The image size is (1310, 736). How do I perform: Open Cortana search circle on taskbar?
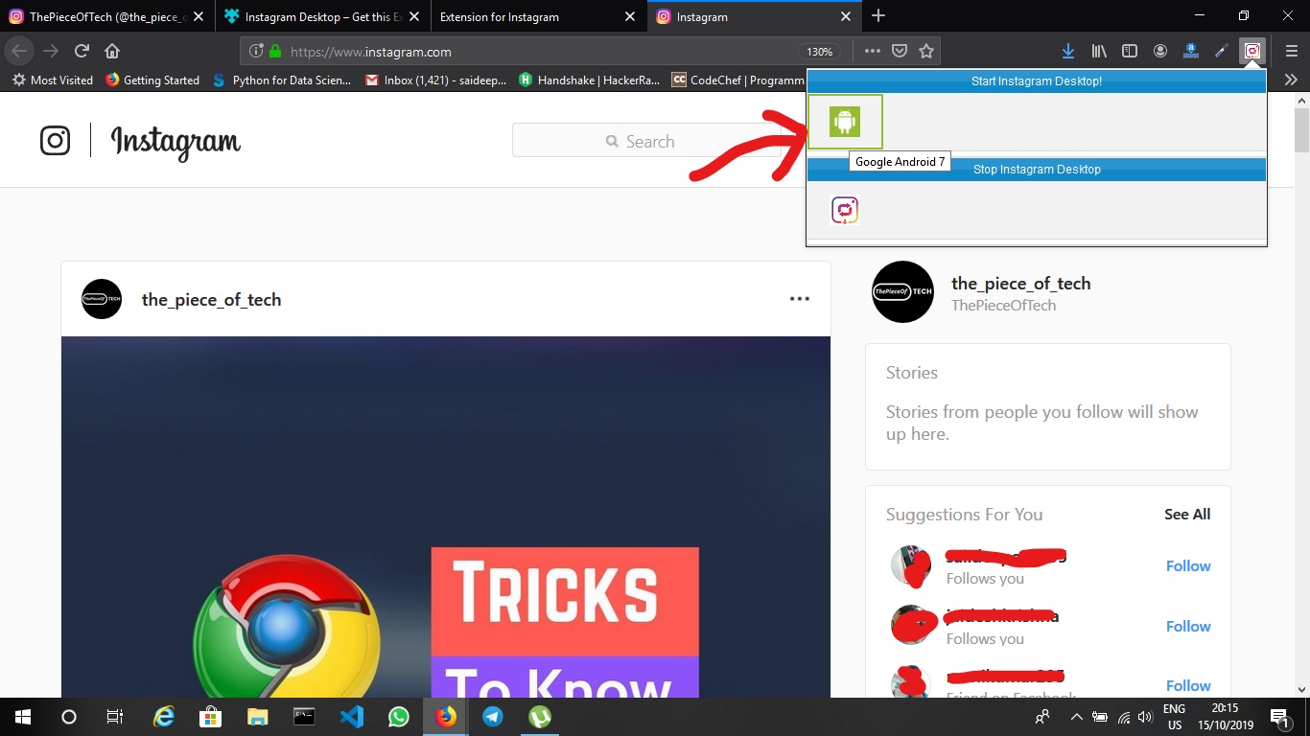pyautogui.click(x=69, y=717)
